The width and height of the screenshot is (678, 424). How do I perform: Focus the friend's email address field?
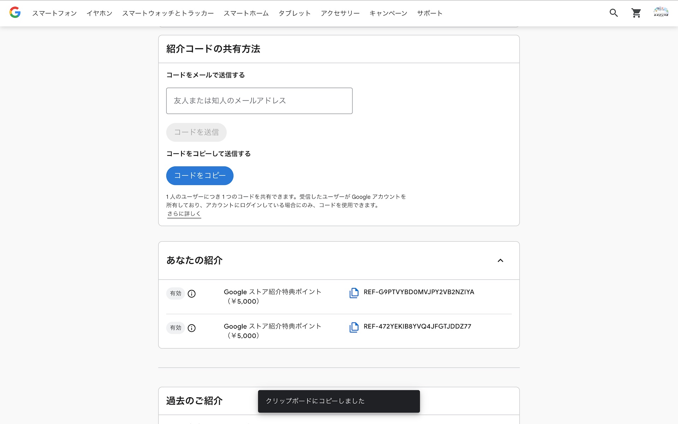tap(259, 101)
